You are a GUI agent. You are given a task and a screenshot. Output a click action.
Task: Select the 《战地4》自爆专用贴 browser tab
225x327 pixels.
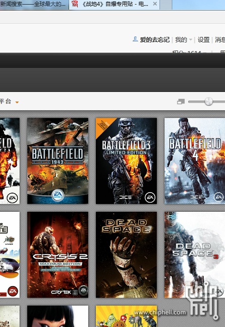coord(114,4)
